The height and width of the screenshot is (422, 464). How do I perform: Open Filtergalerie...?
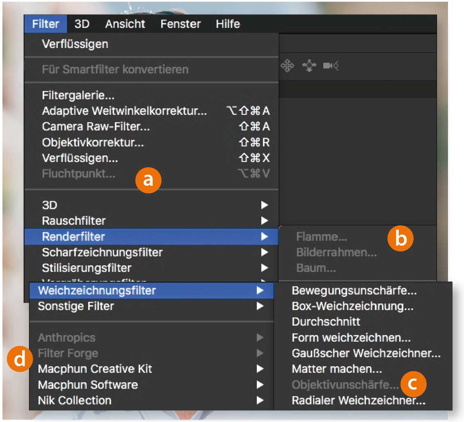click(x=151, y=95)
